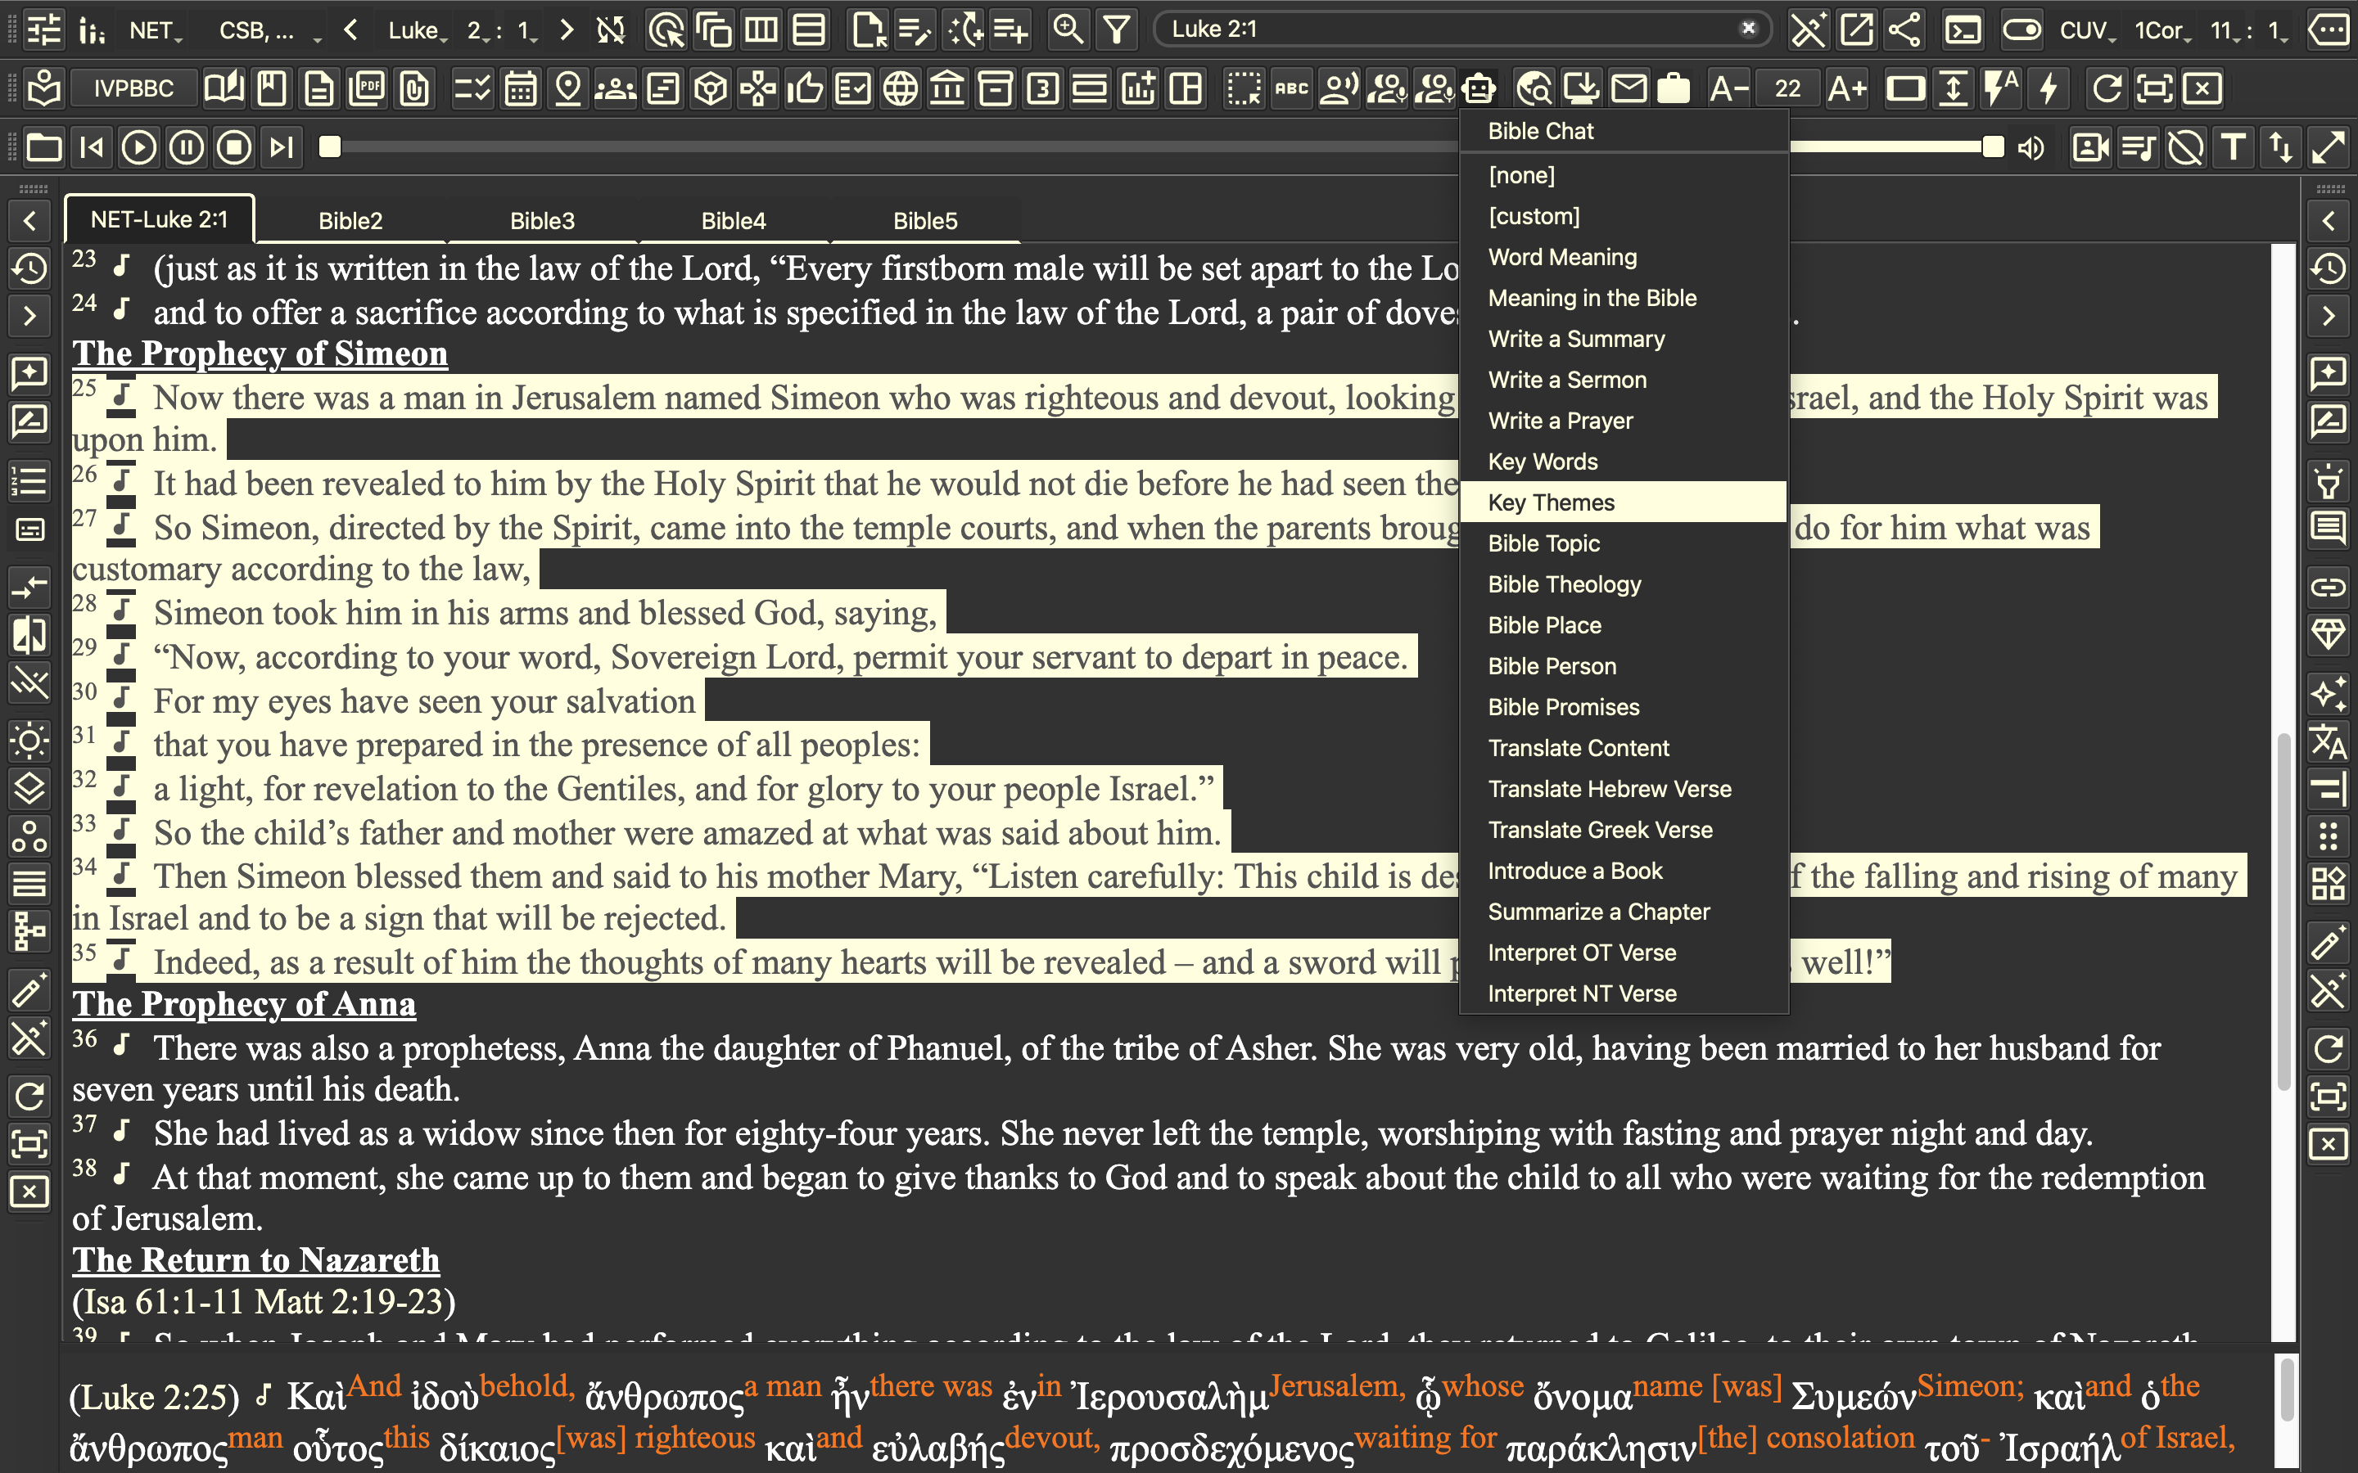2358x1473 pixels.
Task: Choose Translate Greek Verse menu entry
Action: (1622, 829)
